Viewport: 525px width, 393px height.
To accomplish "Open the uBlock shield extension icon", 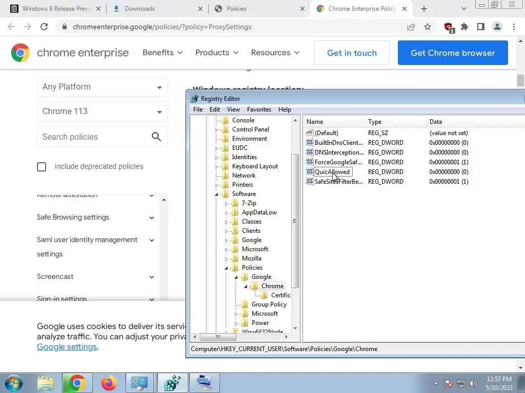I will pos(449,27).
